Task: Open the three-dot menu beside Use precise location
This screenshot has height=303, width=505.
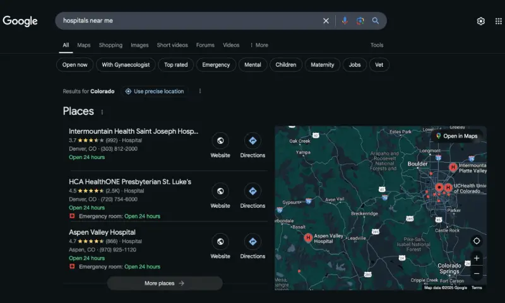Action: click(x=200, y=91)
